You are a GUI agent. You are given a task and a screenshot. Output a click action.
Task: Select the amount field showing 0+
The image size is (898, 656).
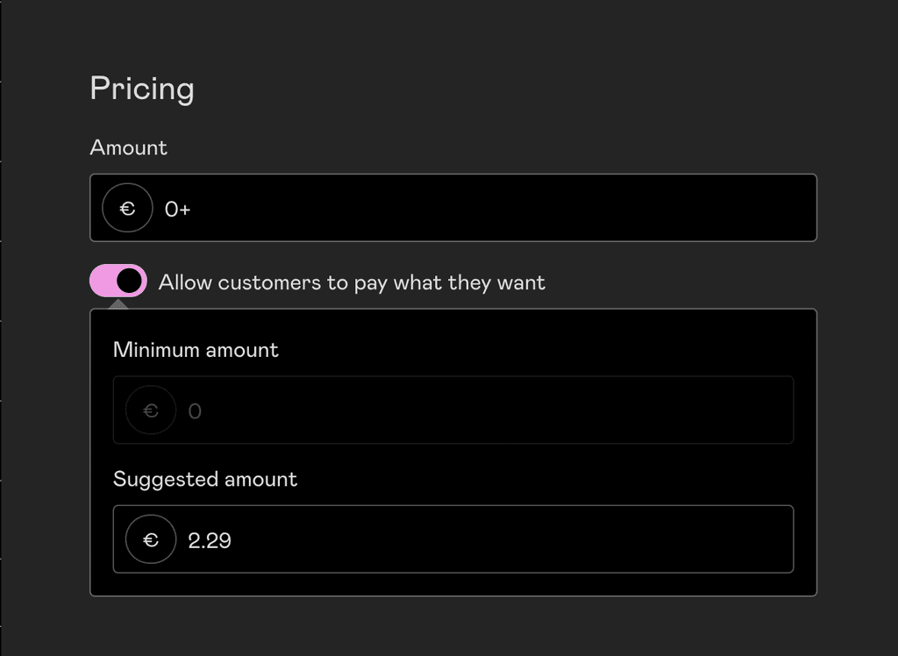453,208
